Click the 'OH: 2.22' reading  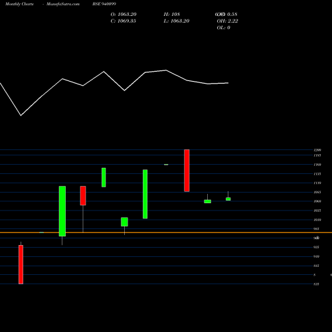[227, 21]
